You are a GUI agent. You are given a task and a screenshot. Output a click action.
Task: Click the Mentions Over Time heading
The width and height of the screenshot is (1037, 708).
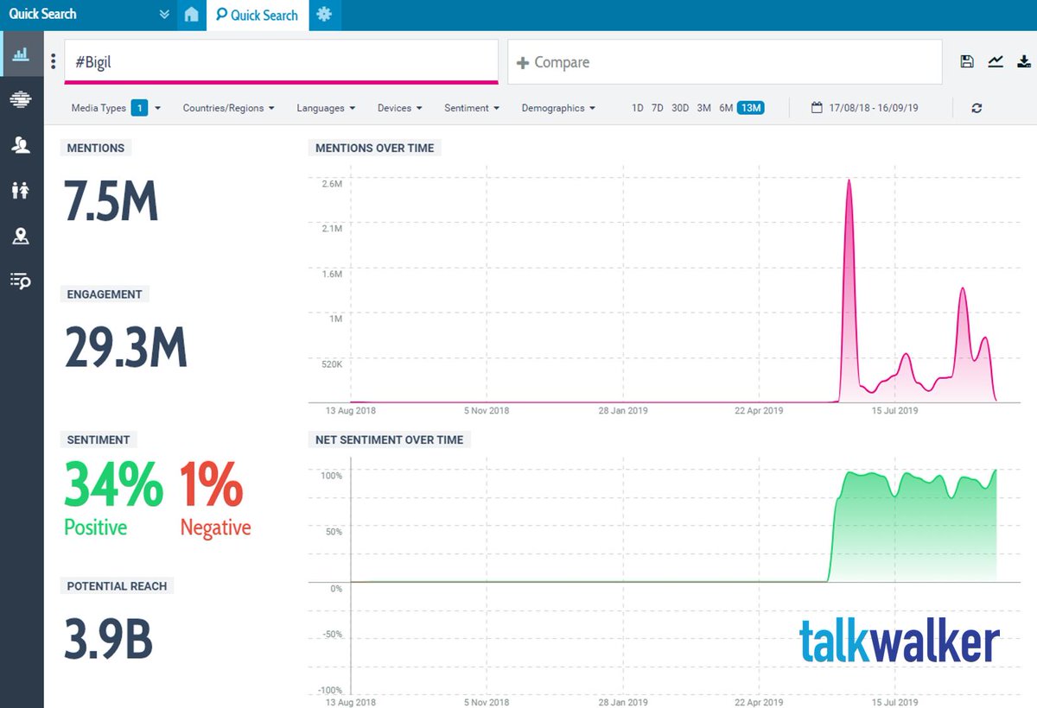pos(375,148)
